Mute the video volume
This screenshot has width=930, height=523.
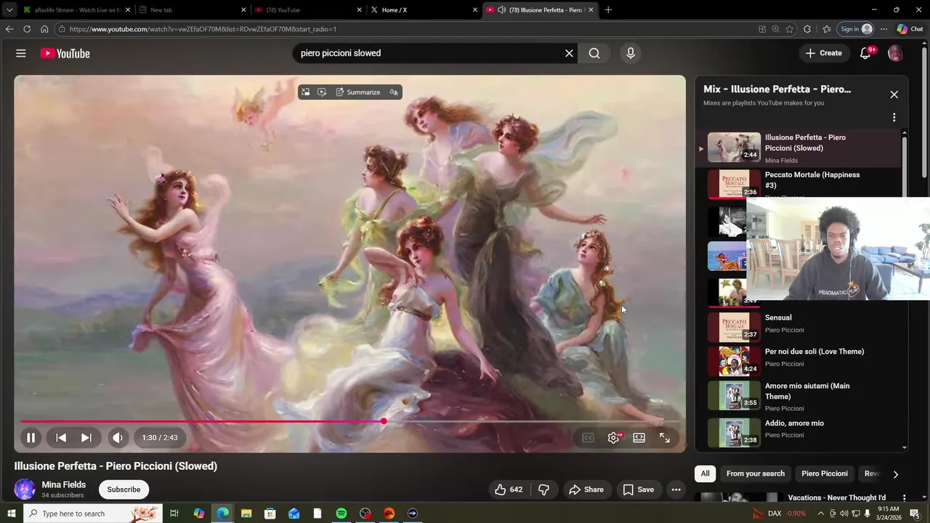coord(118,437)
